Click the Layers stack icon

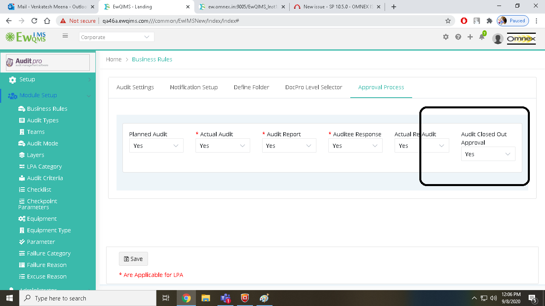point(22,155)
